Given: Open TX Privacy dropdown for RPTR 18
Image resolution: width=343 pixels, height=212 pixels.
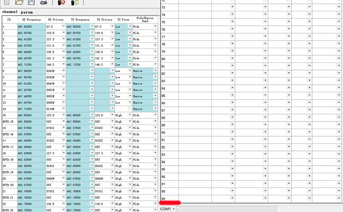Looking at the screenshot, I should coord(112,160).
